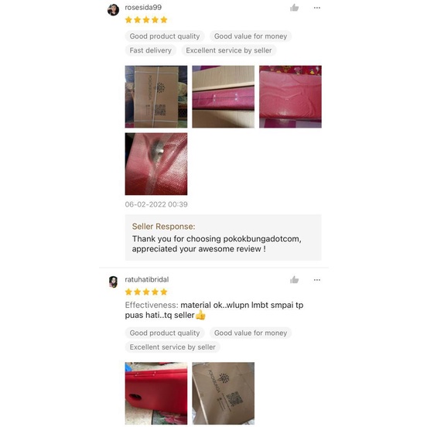Image resolution: width=427 pixels, height=427 pixels.
Task: Click the rosesida99 username
Action: point(143,8)
